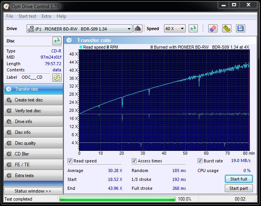Select the Transfer rate tab
261x206 pixels.
tap(33, 89)
